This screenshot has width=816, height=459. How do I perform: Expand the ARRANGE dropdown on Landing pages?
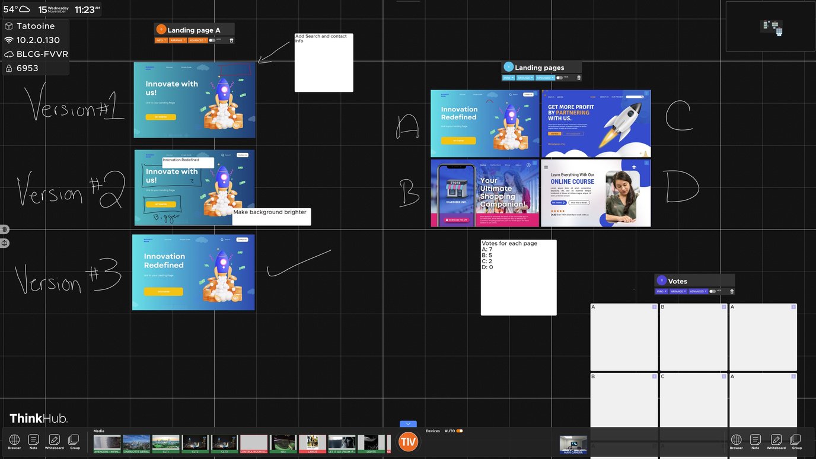[x=525, y=77]
